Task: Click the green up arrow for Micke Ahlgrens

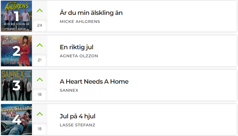Action: pos(40,11)
